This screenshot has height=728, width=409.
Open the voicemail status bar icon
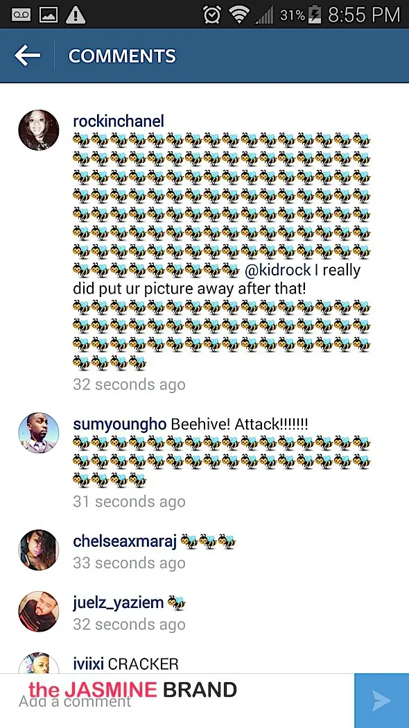click(21, 15)
